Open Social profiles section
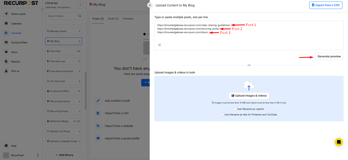The image size is (348, 160). pos(19,43)
